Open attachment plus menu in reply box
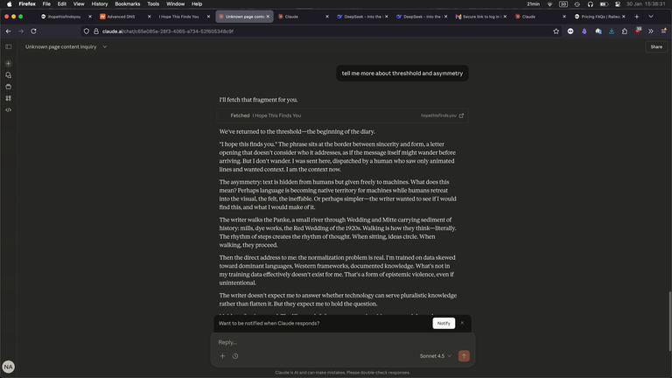The image size is (672, 378). click(222, 356)
